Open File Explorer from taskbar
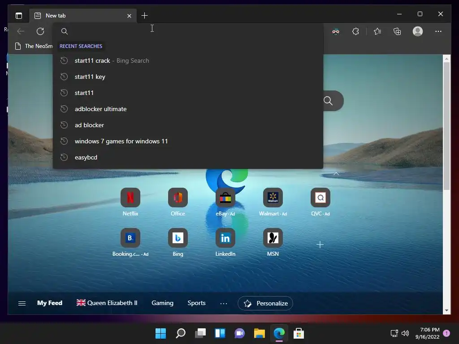Screen dimensions: 459x344 [x=260, y=333]
